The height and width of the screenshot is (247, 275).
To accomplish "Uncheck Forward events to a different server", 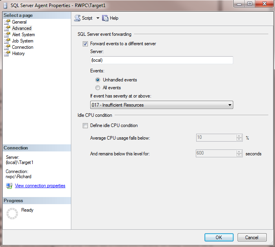I will [85, 44].
